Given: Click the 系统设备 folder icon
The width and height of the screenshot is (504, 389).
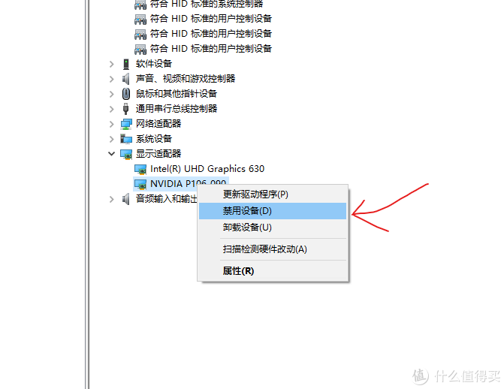Looking at the screenshot, I should coord(126,139).
